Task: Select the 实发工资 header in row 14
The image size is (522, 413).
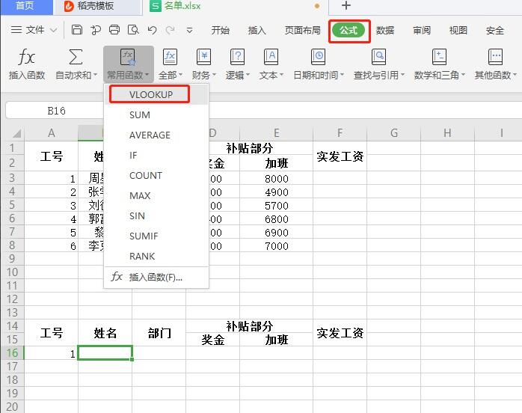Action: pos(340,333)
